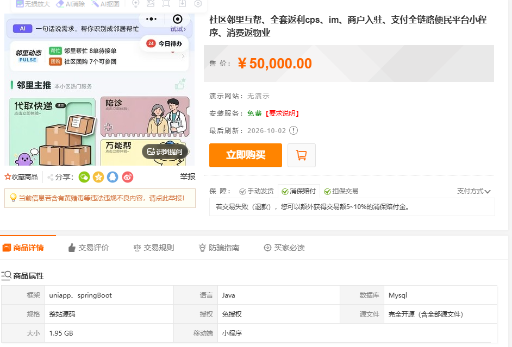Viewport: 512px width, 347px height.
Task: Click the 小程序 mobile cell
Action: click(x=357, y=333)
